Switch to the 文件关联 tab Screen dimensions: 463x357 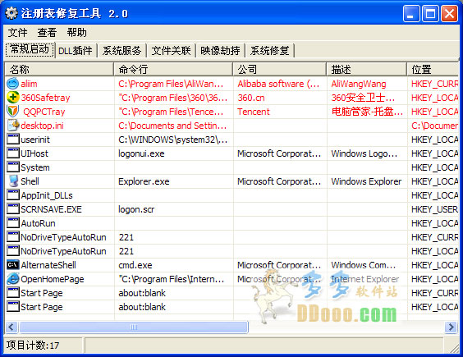(x=171, y=51)
